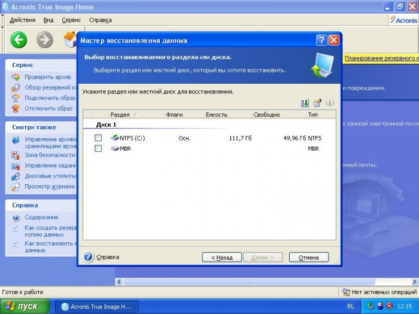Sort by the Раздел column header
The width and height of the screenshot is (419, 314).
136,115
